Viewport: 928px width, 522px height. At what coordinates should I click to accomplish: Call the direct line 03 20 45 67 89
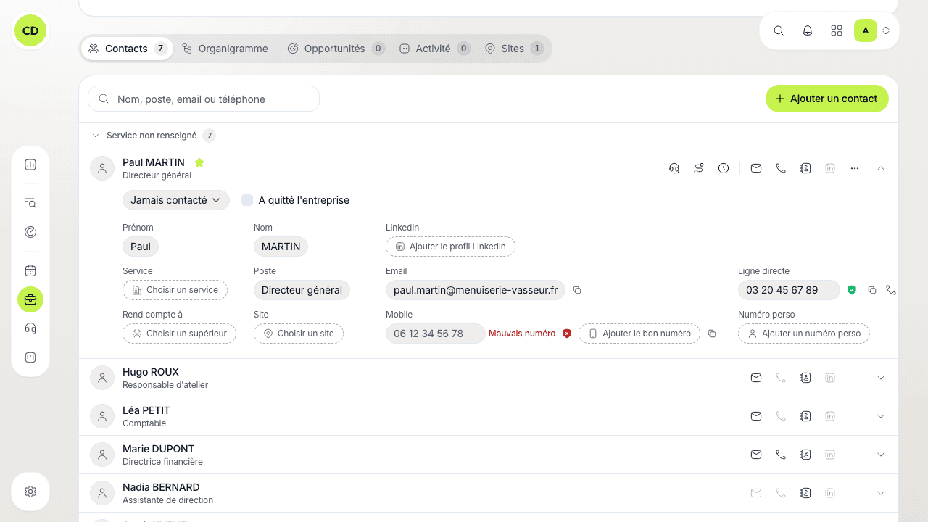click(891, 290)
